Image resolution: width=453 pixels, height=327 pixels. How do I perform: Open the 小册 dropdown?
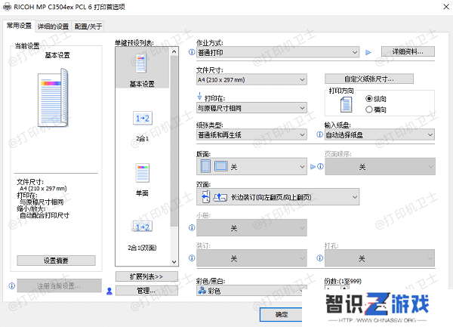pos(251,228)
